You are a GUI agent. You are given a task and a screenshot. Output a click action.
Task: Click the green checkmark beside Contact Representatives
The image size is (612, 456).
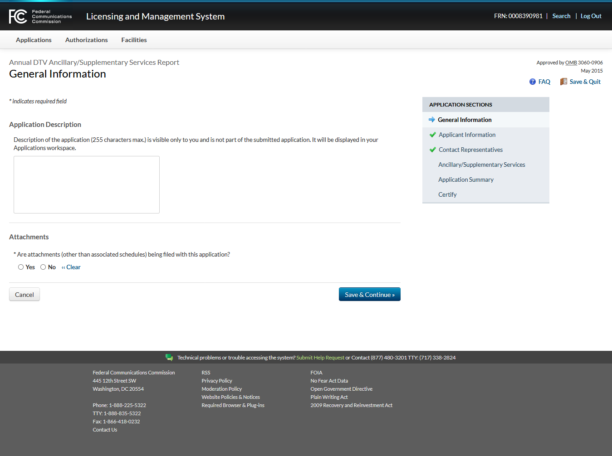coord(433,150)
